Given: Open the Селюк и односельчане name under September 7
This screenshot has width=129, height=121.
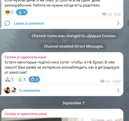Looking at the screenshot, I should (26, 114).
